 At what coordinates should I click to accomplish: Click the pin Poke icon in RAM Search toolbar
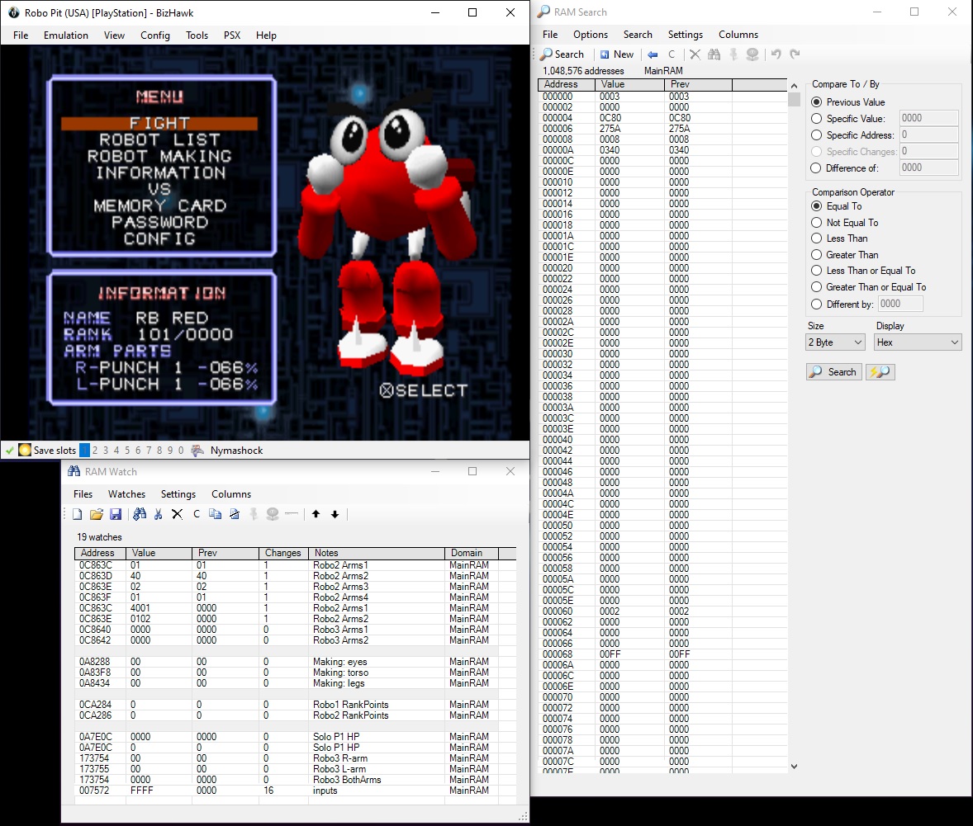point(733,54)
